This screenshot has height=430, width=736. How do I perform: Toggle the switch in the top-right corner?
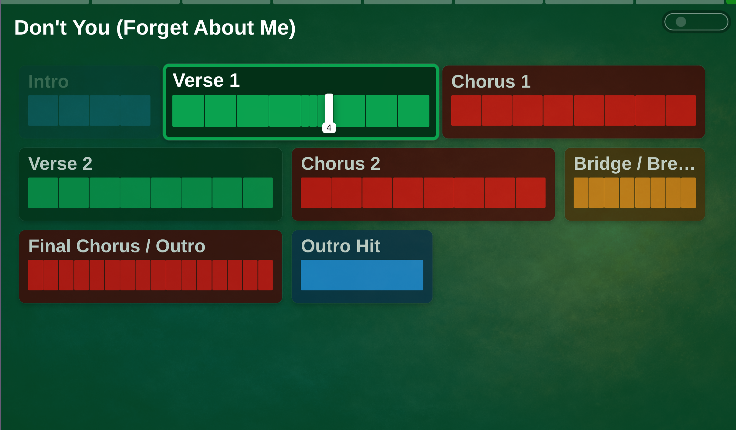pyautogui.click(x=696, y=22)
